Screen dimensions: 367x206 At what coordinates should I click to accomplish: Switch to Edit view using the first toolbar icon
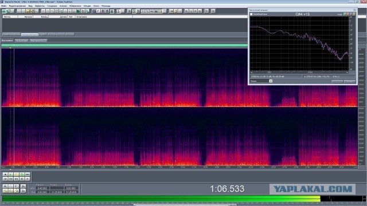pyautogui.click(x=4, y=11)
